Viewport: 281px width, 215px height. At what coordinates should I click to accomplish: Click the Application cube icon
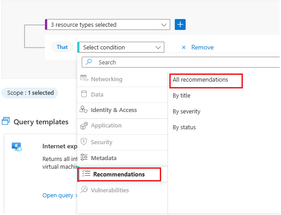(84, 126)
